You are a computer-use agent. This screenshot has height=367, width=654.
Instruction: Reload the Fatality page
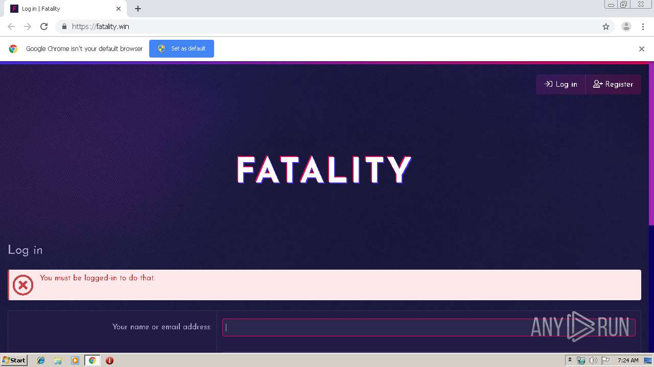(x=44, y=27)
